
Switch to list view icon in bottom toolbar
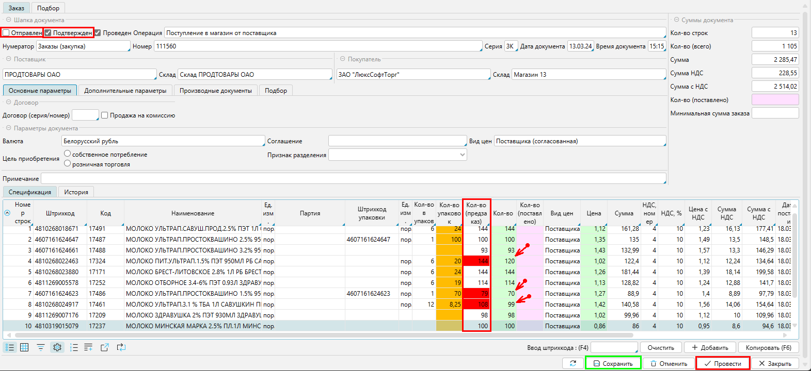coord(10,347)
